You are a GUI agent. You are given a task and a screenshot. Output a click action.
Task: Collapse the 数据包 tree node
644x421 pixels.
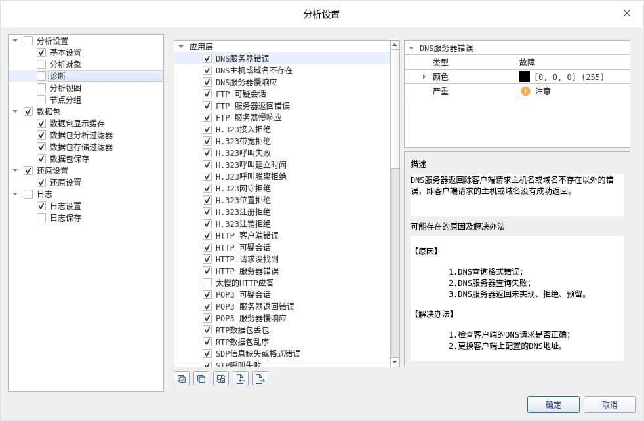(15, 111)
